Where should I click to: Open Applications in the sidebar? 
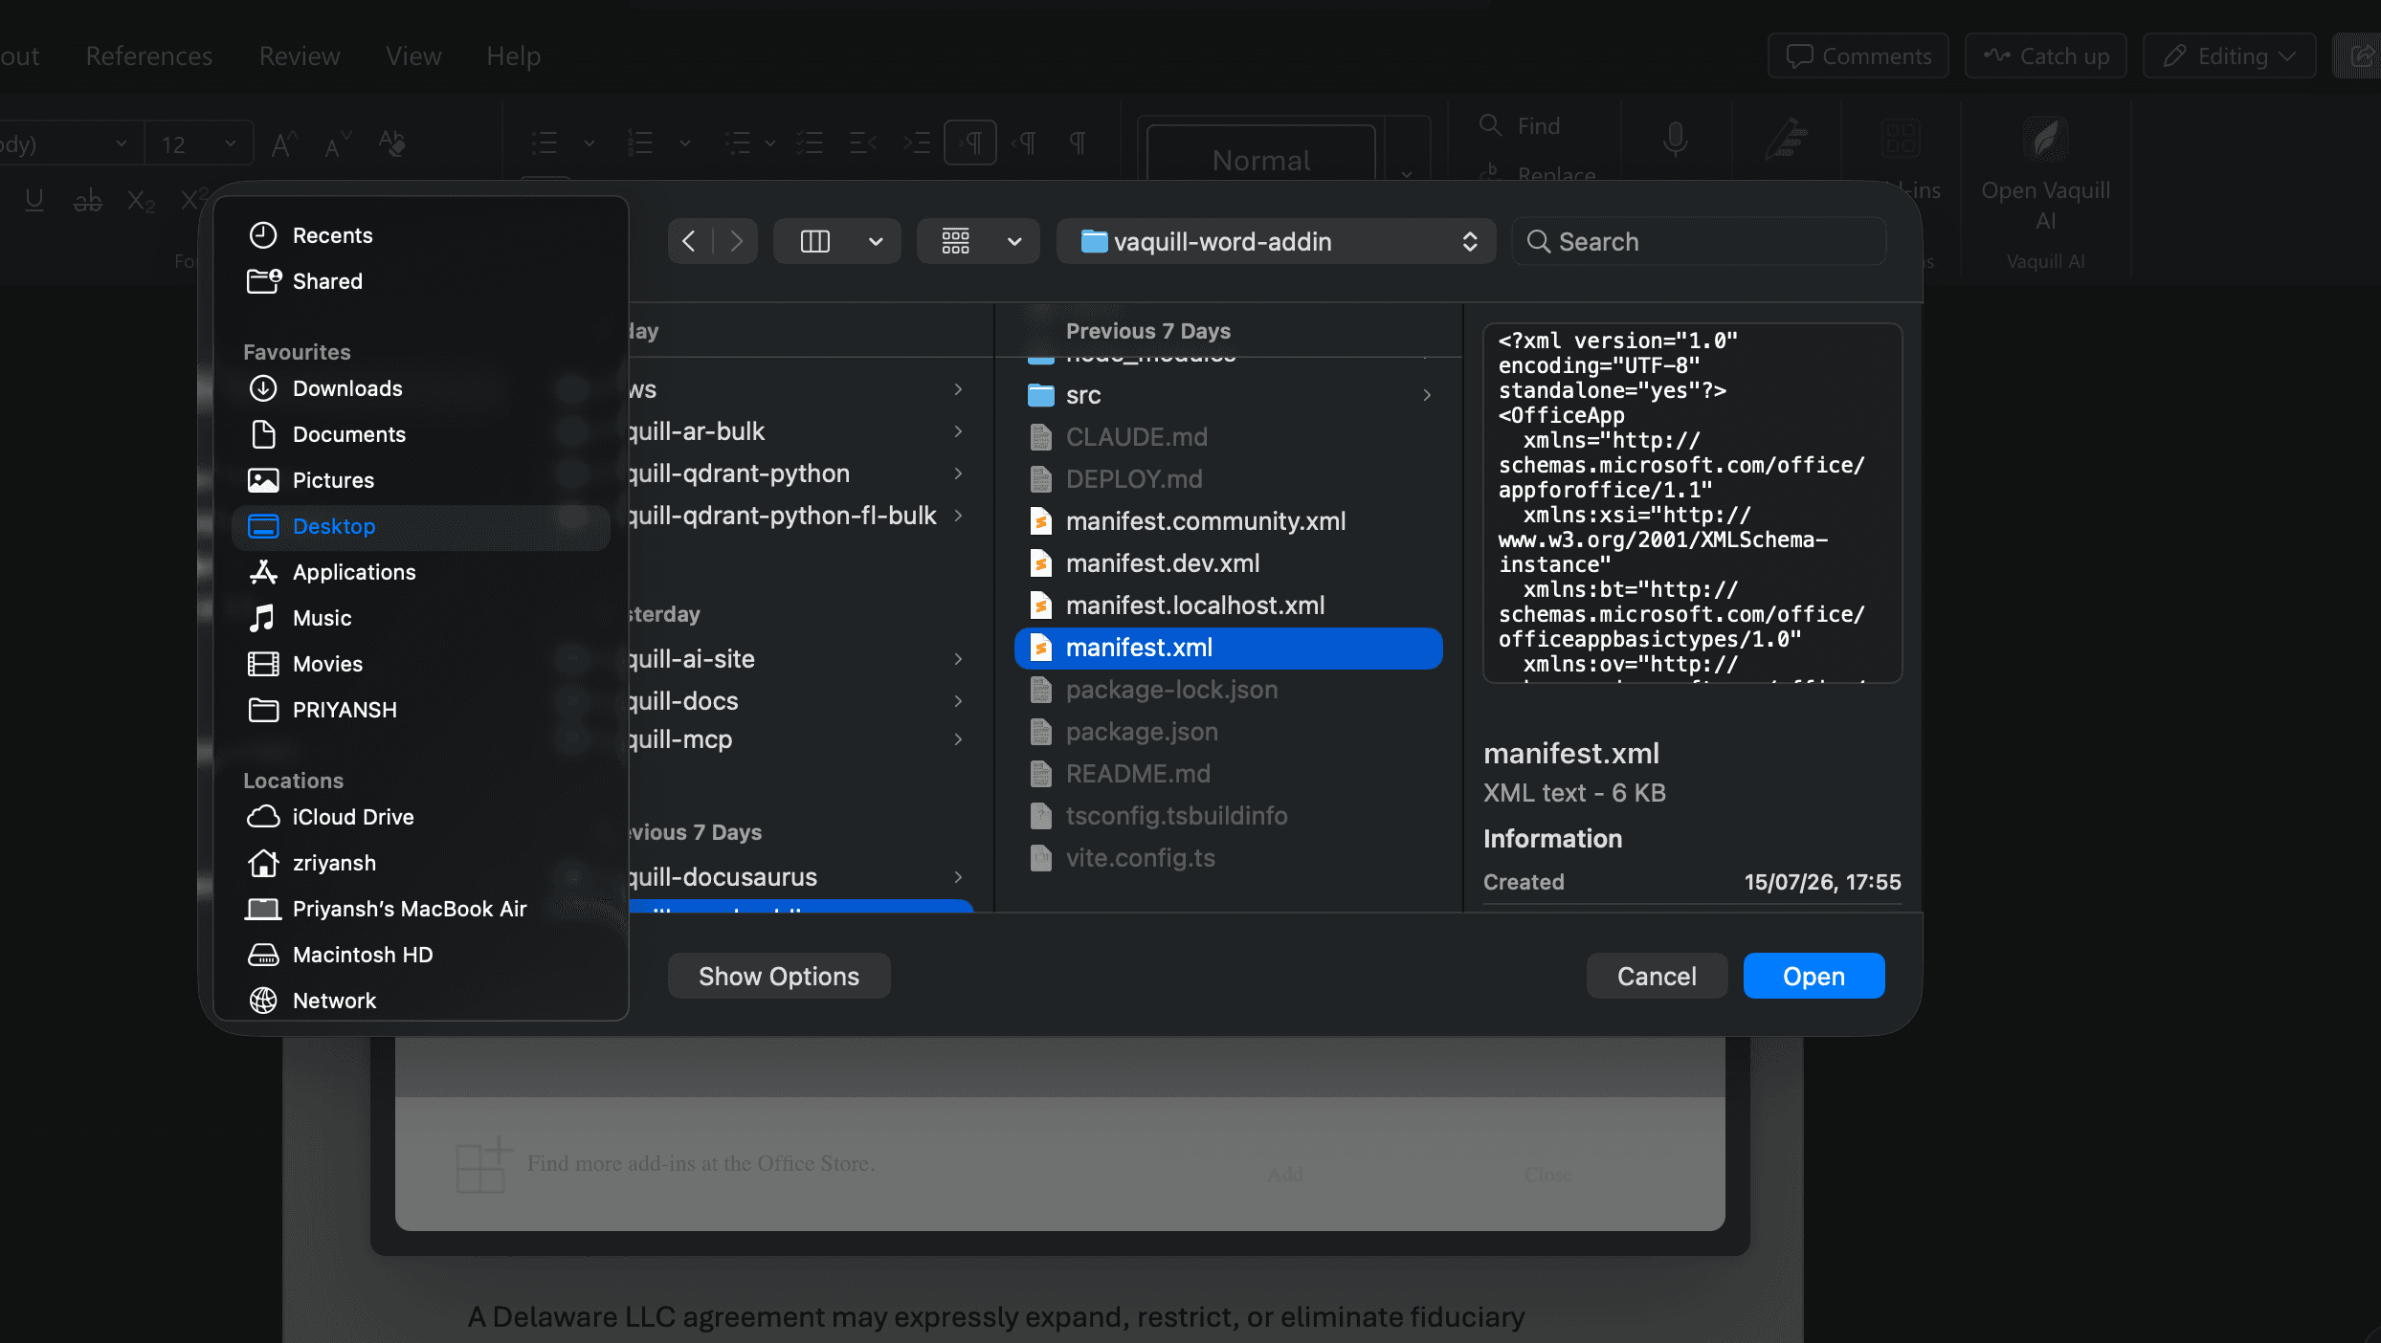(x=421, y=572)
